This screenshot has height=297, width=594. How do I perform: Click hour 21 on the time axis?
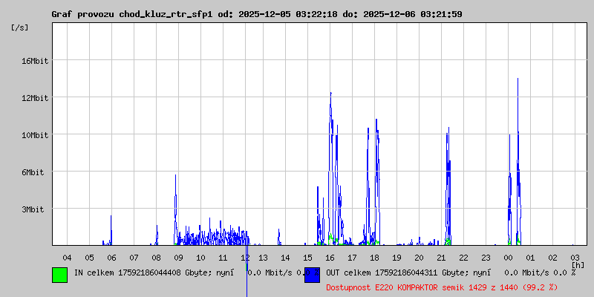(x=442, y=257)
